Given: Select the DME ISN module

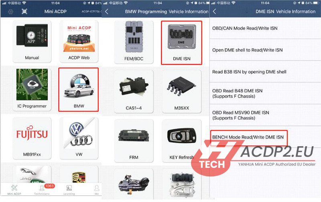Looking at the screenshot, I should (x=181, y=42).
